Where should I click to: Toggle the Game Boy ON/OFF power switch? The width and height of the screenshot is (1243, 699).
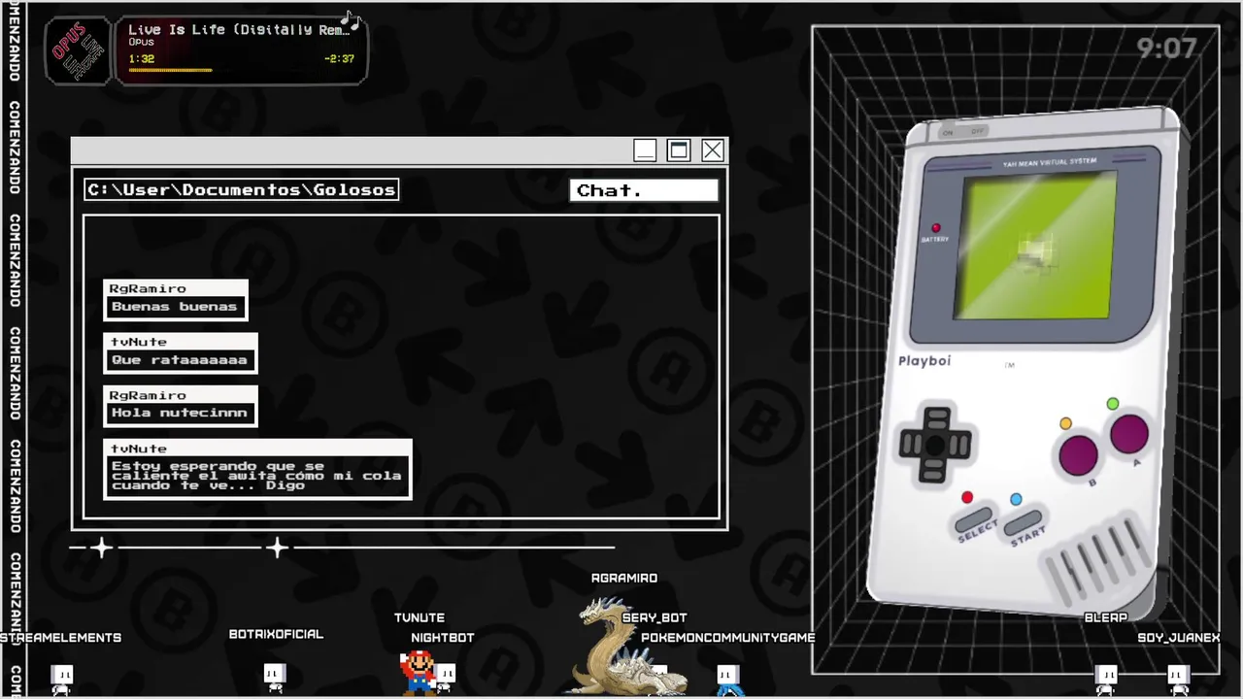pyautogui.click(x=962, y=131)
